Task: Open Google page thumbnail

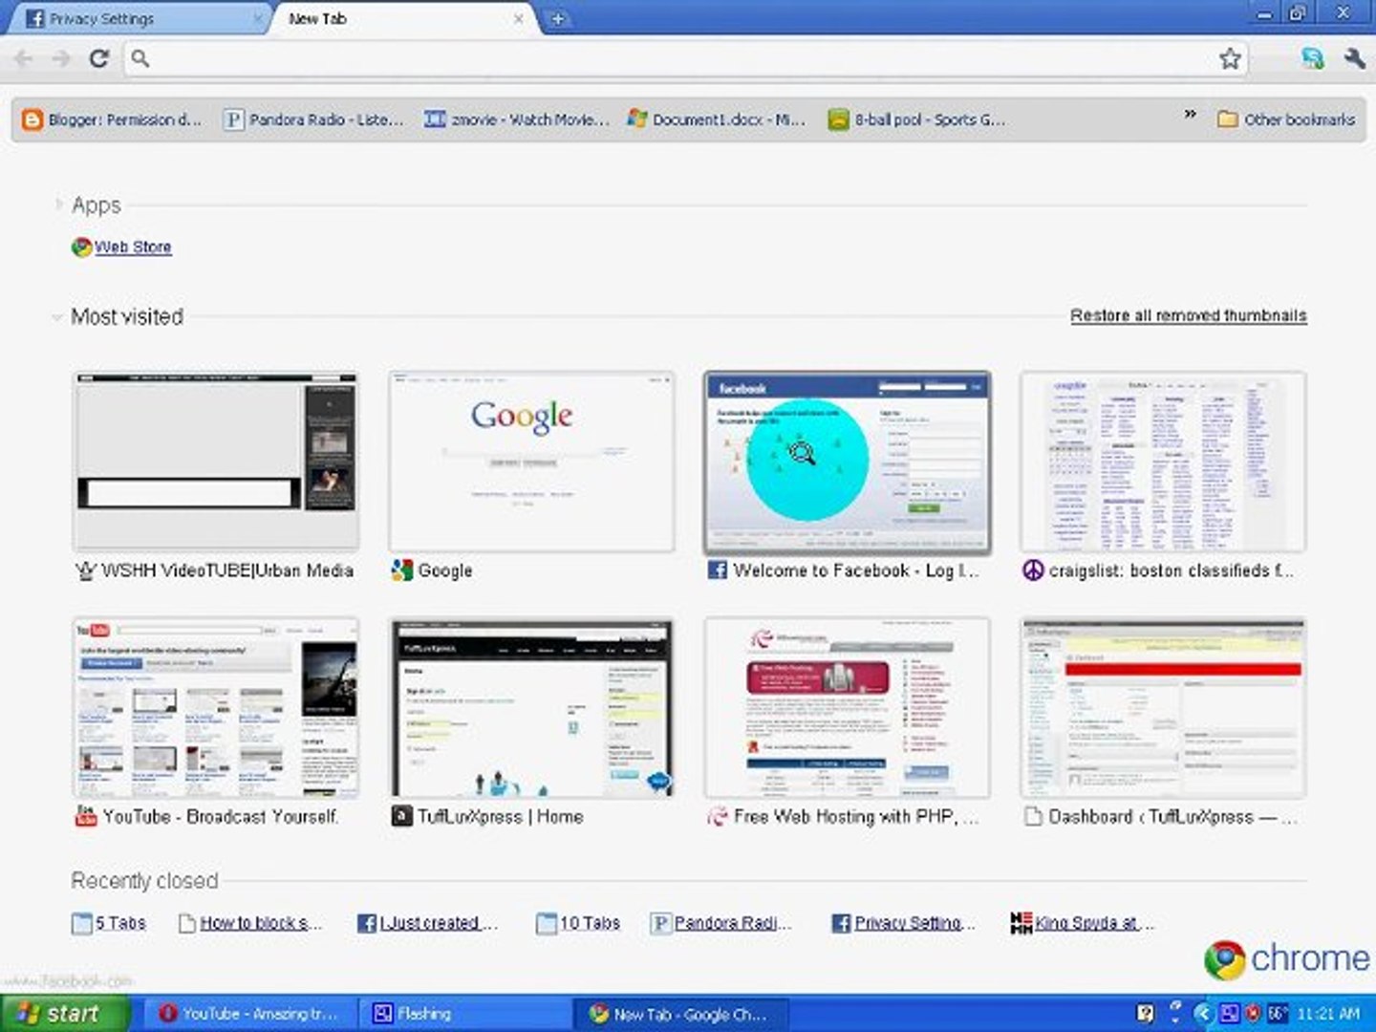Action: [531, 462]
